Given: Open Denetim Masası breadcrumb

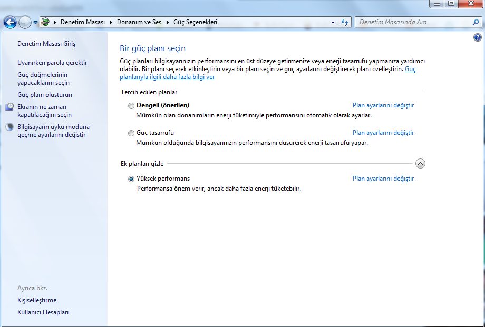Looking at the screenshot, I should [x=83, y=22].
